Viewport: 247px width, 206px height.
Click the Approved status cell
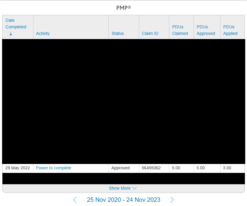pyautogui.click(x=120, y=168)
